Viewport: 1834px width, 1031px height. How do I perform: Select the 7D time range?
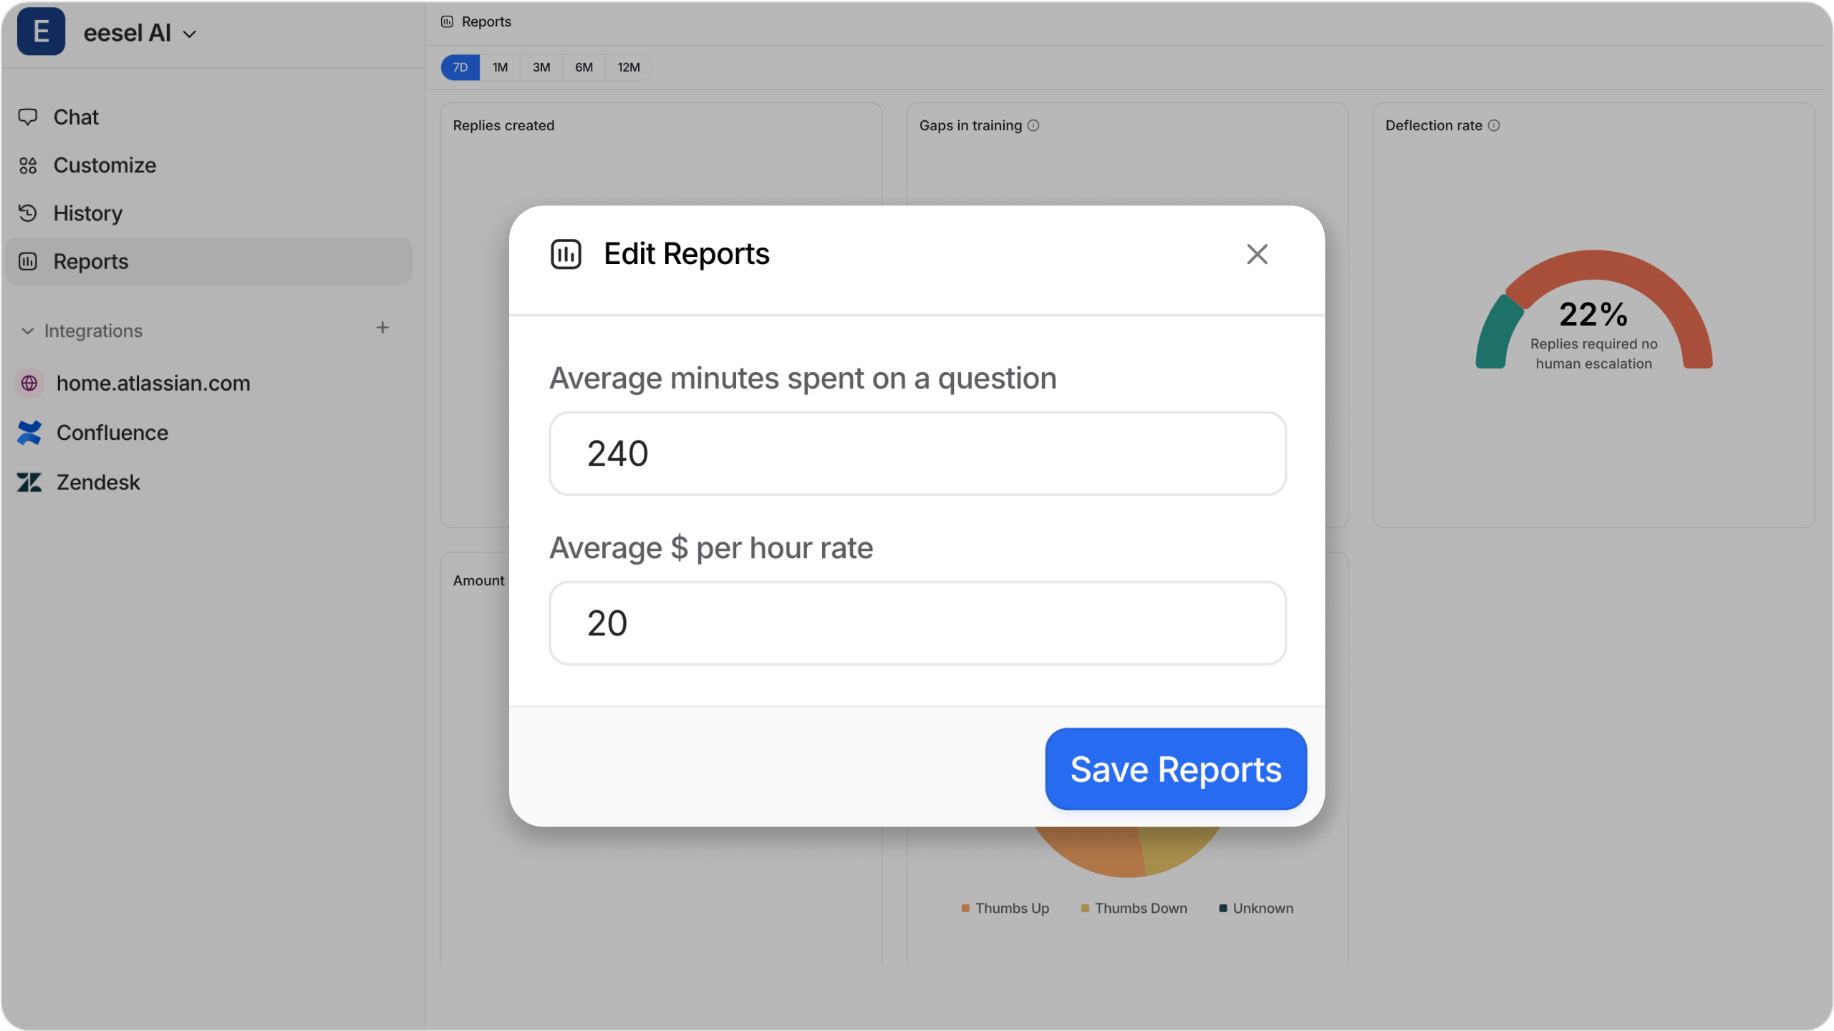click(x=460, y=67)
